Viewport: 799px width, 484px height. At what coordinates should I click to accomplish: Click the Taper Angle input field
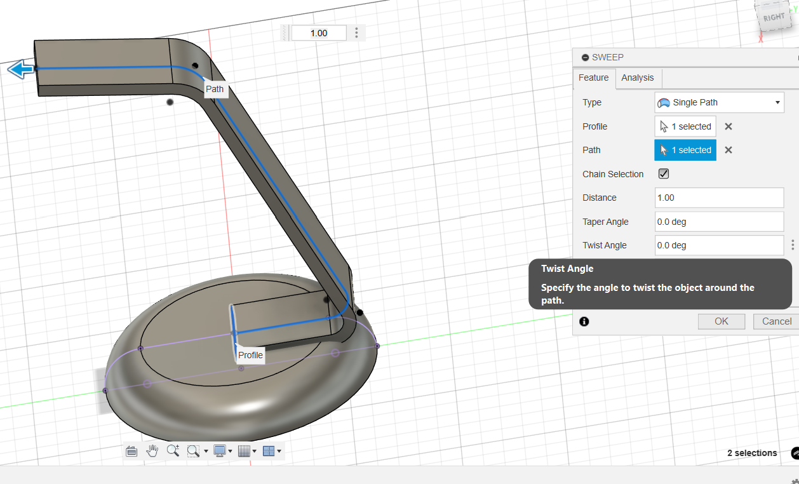pos(719,222)
